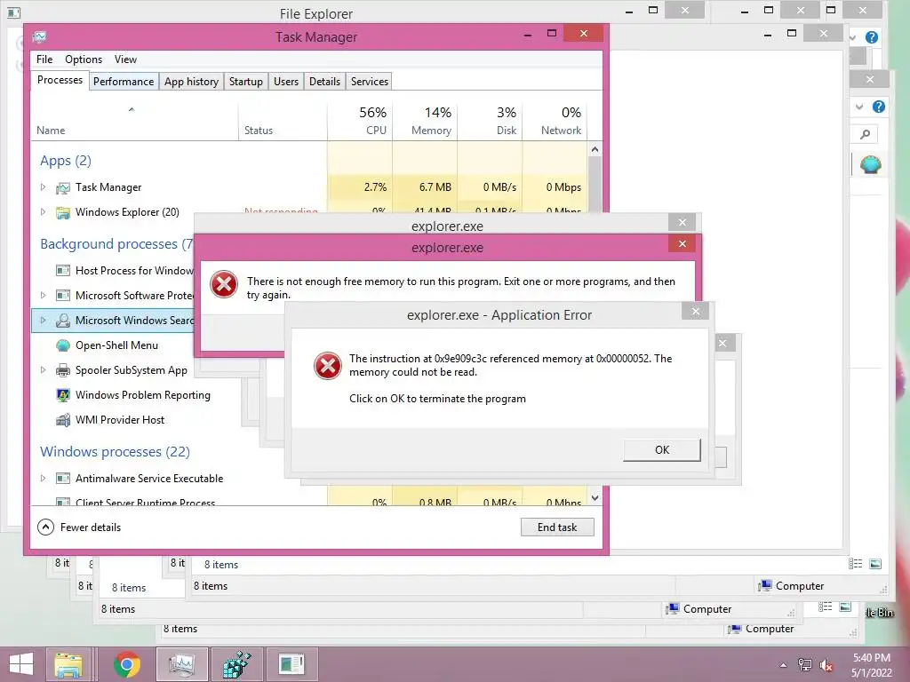Viewport: 910px width, 682px height.
Task: Select the Processes tab
Action: tap(60, 80)
